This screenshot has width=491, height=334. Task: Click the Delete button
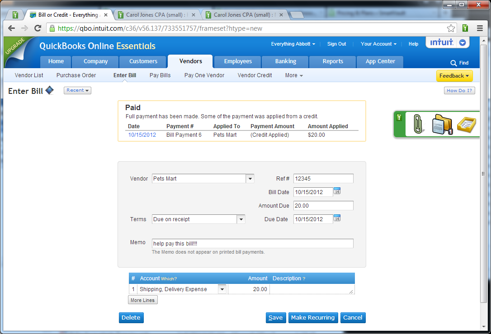click(x=131, y=318)
